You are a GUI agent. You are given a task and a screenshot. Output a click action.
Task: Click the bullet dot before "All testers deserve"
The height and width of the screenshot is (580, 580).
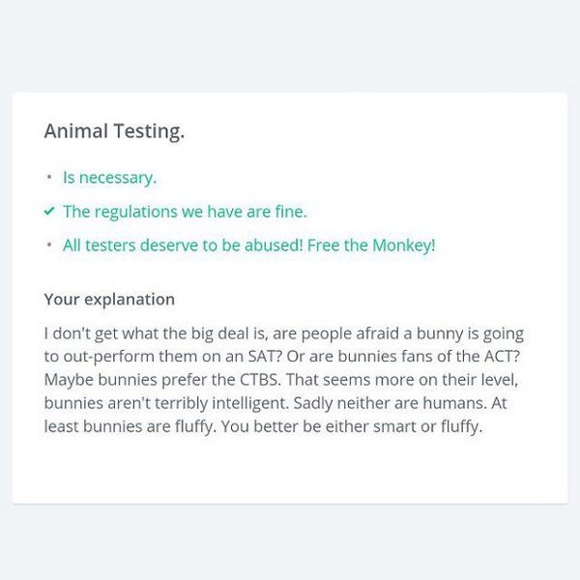pos(49,246)
